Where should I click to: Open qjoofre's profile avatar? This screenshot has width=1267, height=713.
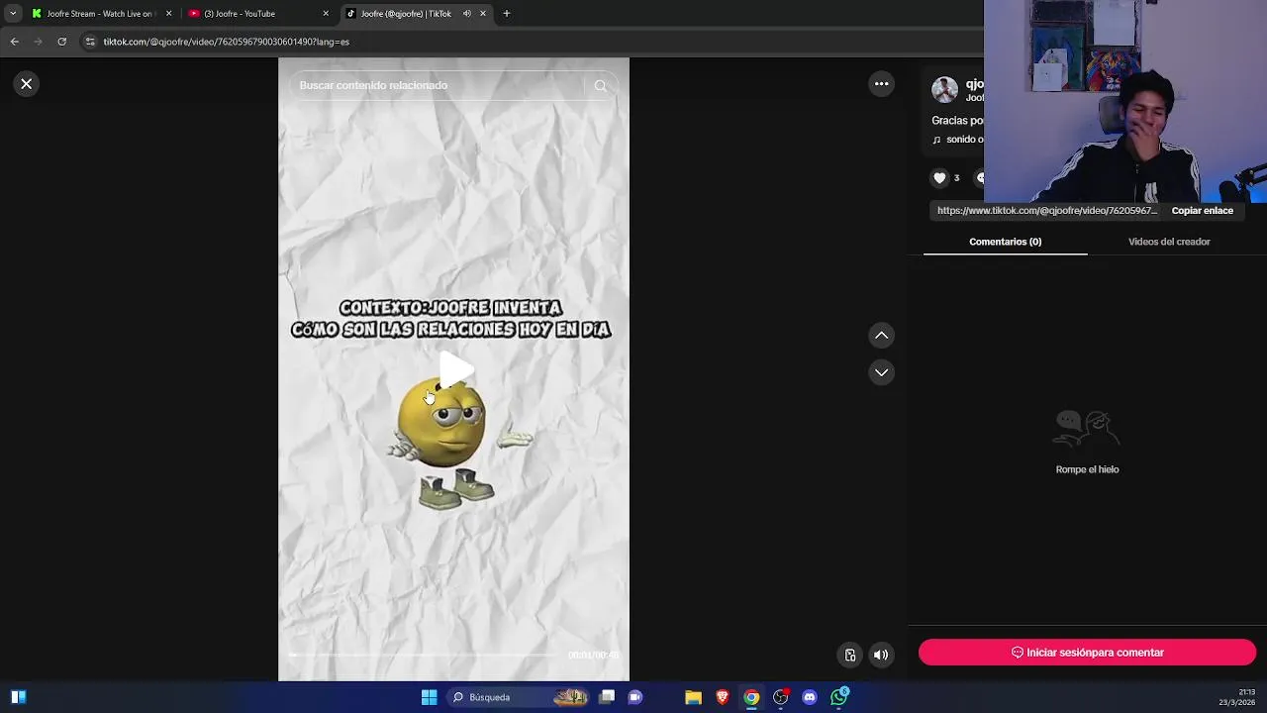944,89
